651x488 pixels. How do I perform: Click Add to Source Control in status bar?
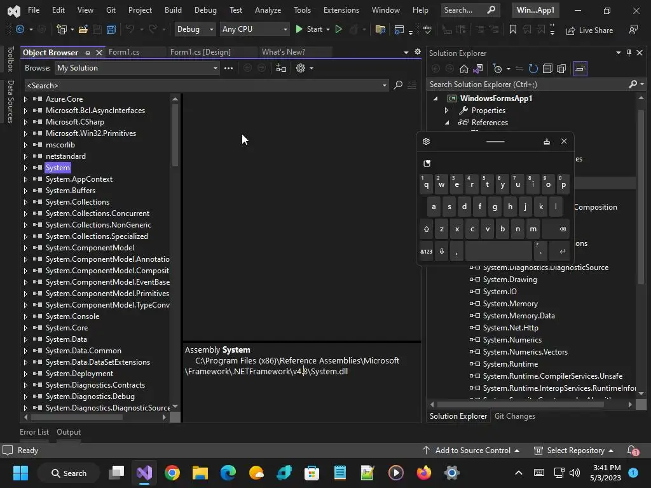[x=471, y=451]
